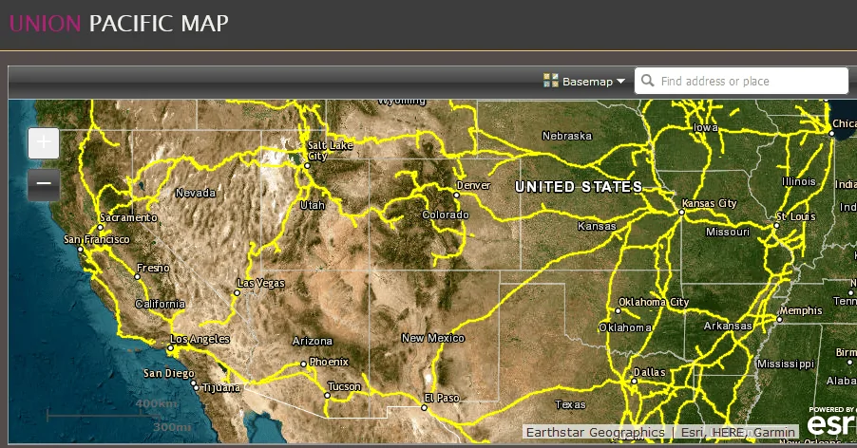Click the Colorado state label
Viewport: 857px width, 448px height.
446,215
